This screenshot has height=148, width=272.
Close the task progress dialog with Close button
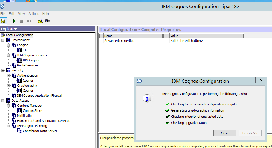pos(225,133)
